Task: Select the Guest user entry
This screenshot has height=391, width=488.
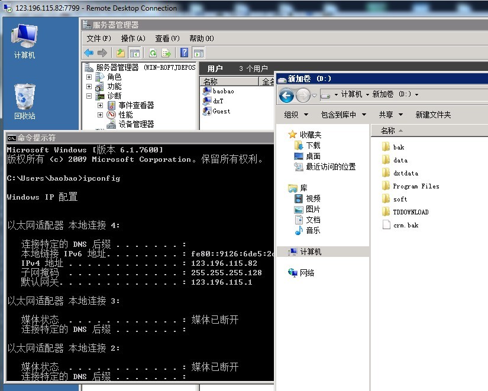Action: 216,111
